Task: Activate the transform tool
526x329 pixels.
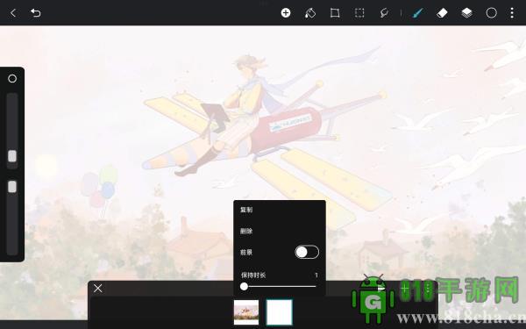Action: 335,13
